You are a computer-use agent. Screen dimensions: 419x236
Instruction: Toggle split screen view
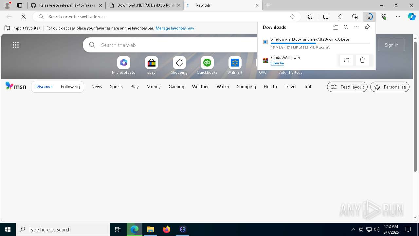click(x=326, y=17)
